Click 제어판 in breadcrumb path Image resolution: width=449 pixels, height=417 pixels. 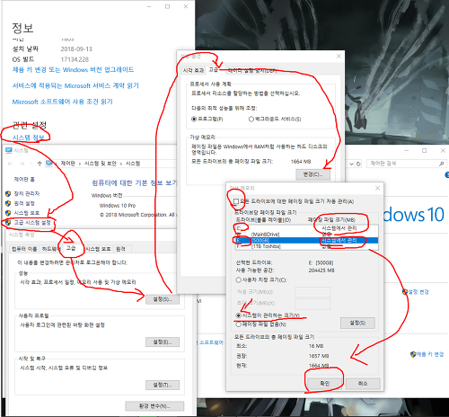pos(68,164)
